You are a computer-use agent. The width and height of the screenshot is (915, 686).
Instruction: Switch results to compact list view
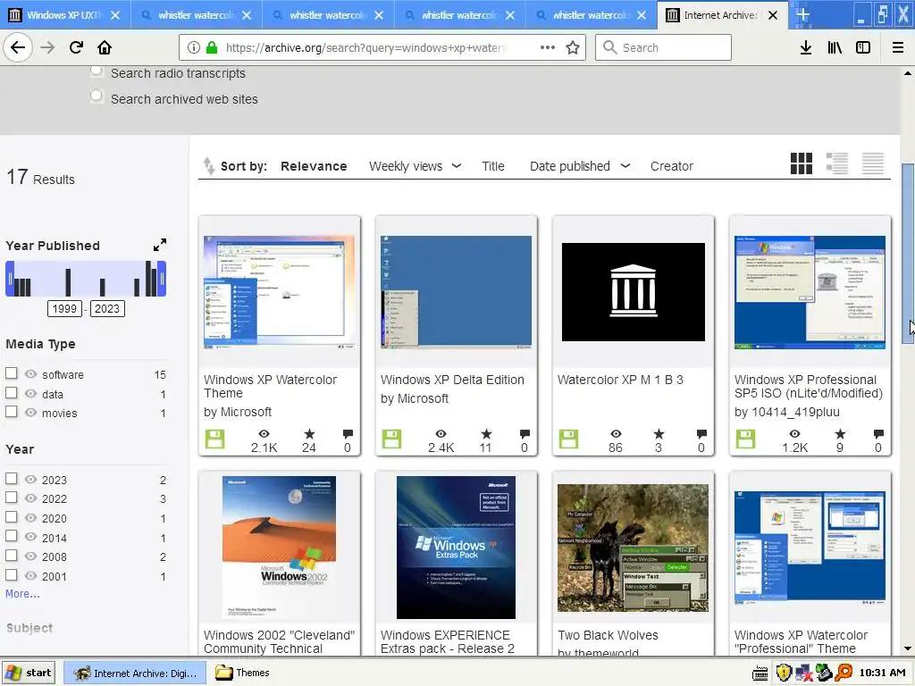pyautogui.click(x=873, y=163)
